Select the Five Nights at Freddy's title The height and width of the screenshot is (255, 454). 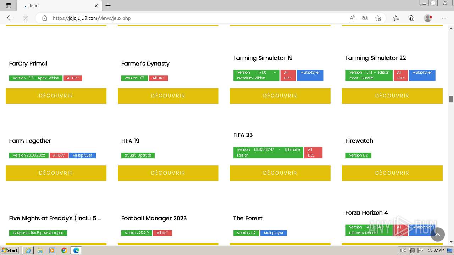pyautogui.click(x=55, y=219)
